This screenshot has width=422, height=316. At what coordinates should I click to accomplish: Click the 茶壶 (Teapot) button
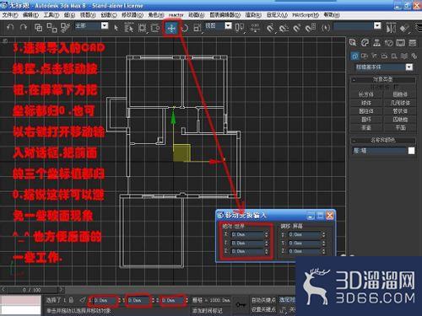point(366,127)
